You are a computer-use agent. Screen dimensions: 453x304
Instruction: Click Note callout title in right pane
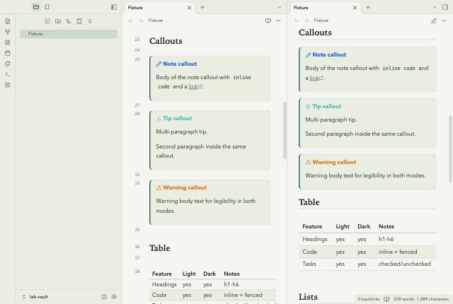point(329,54)
